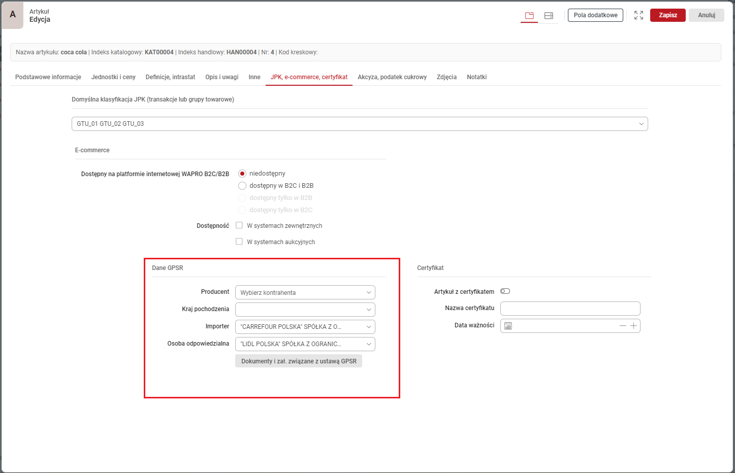
Task: Click the 'E-commerce' section heading
Action: [92, 150]
